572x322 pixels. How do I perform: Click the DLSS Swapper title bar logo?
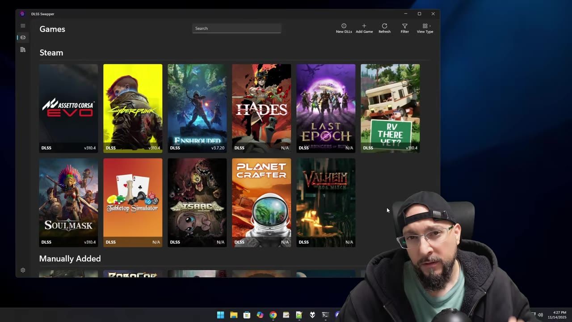[22, 14]
